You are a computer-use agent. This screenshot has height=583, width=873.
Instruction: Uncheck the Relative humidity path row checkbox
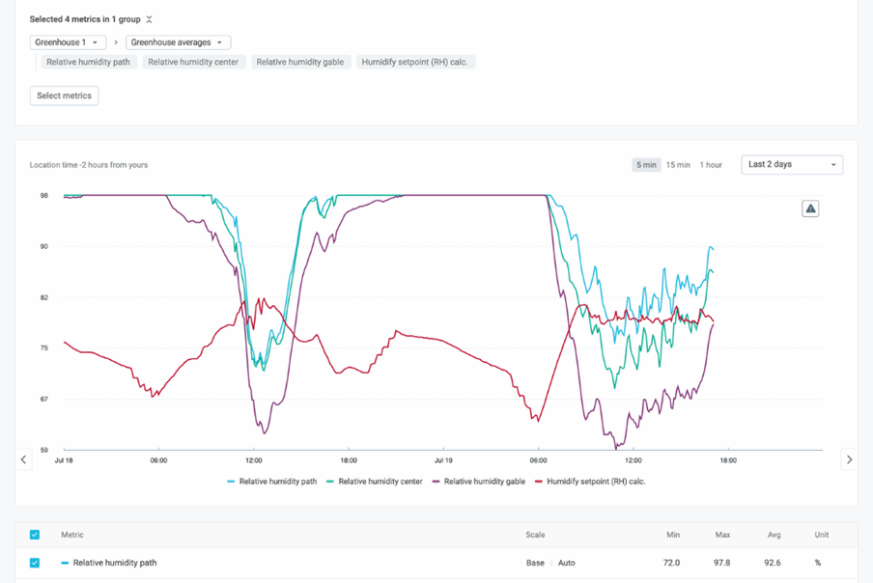coord(35,563)
